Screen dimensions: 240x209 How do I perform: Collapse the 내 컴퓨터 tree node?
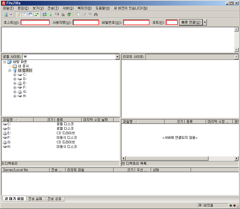click(x=10, y=71)
